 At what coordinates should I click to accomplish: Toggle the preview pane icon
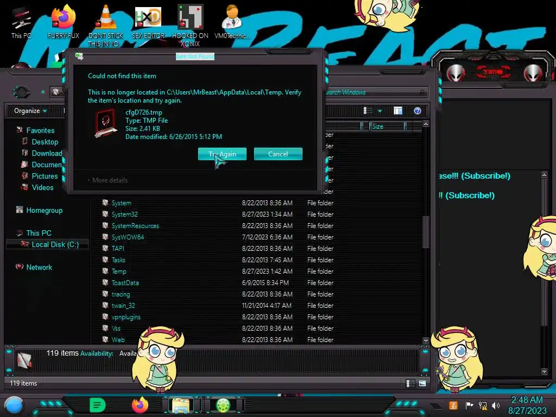pyautogui.click(x=398, y=111)
